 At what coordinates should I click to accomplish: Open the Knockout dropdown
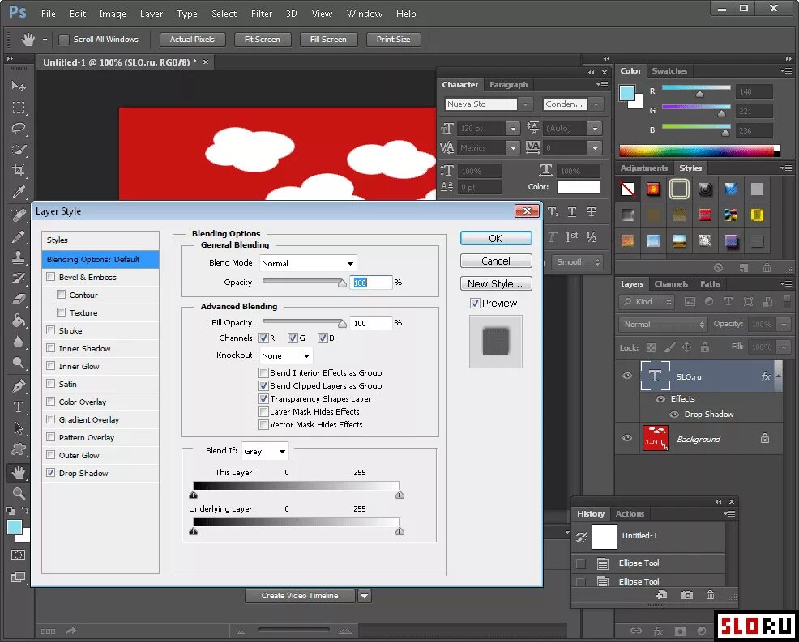click(286, 355)
